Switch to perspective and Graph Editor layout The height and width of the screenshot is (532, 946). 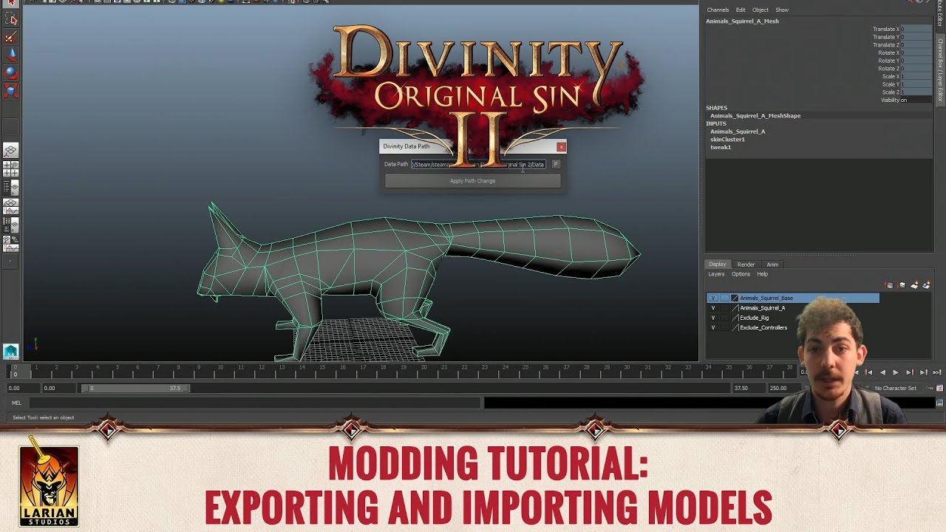(11, 206)
